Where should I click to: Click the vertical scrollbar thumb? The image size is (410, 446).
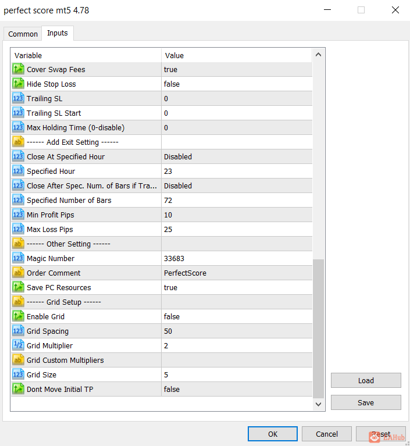point(318,329)
